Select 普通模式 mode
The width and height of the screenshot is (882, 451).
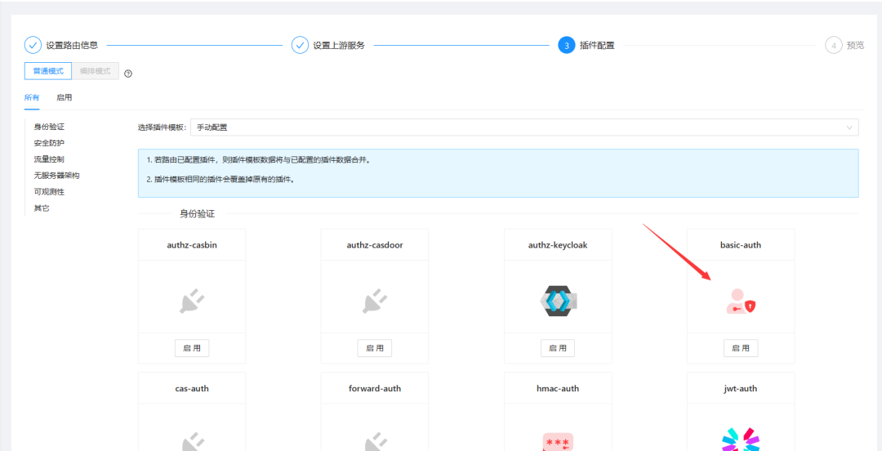point(48,71)
